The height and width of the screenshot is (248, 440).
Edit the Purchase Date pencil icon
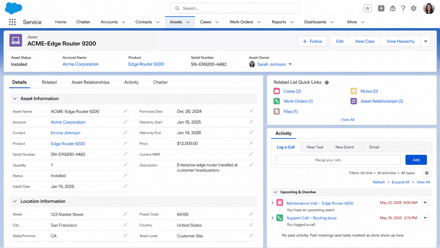(x=251, y=111)
